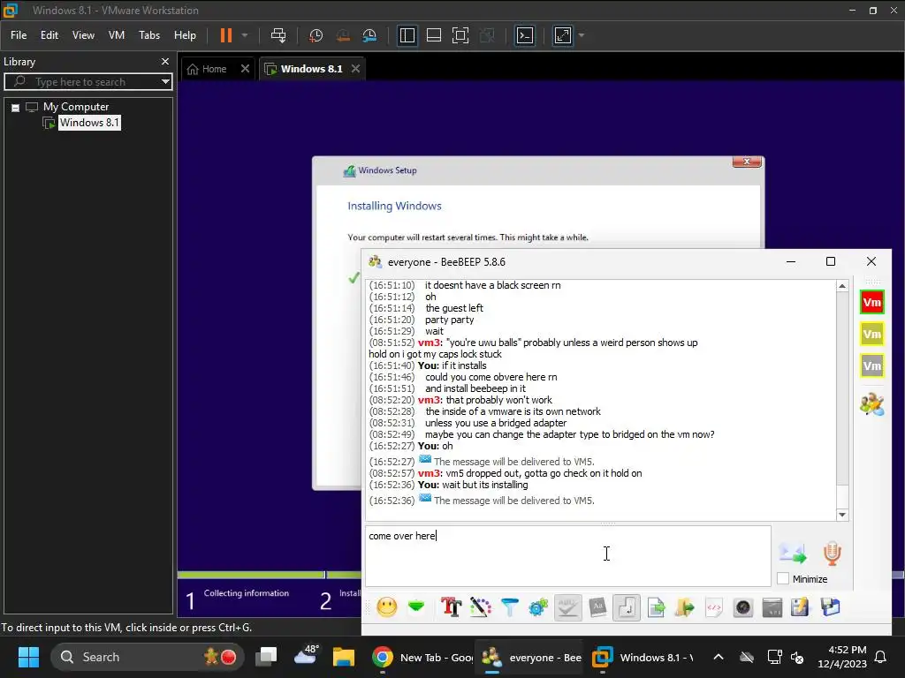Screen dimensions: 905x678
Task: Toggle spell checking ABC checkmark icon
Action: [x=568, y=607]
